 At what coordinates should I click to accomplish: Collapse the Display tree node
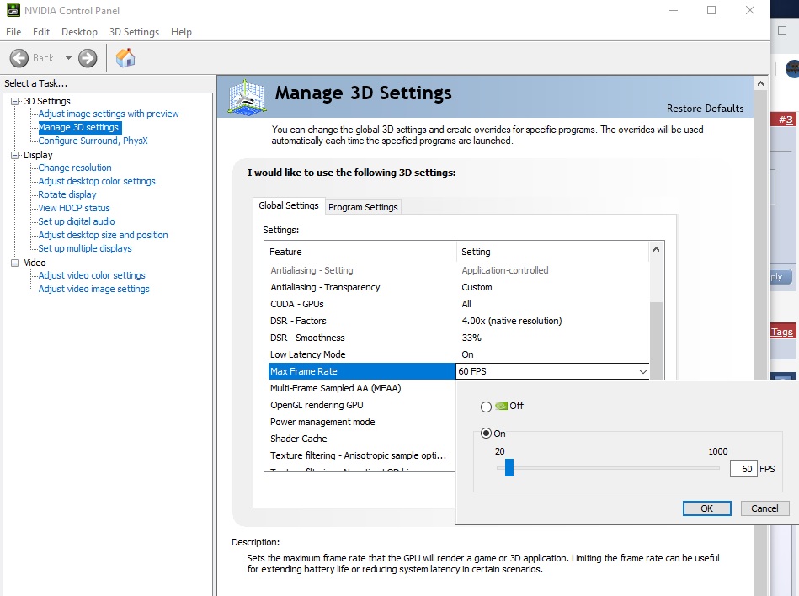click(15, 156)
